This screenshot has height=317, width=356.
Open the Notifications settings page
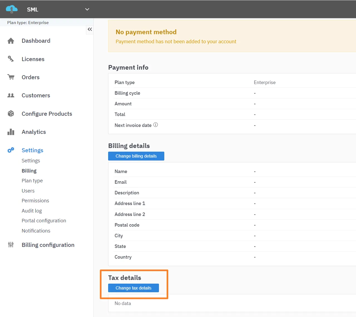click(36, 231)
